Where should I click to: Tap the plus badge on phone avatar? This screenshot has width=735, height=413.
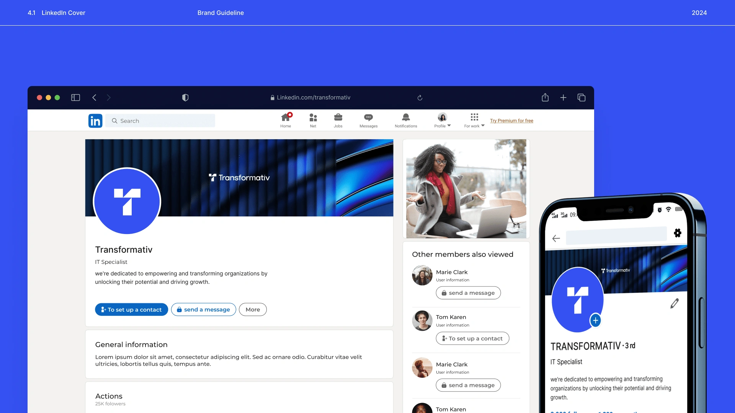tap(596, 320)
